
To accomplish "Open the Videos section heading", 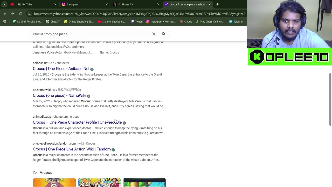I will pos(46,172).
